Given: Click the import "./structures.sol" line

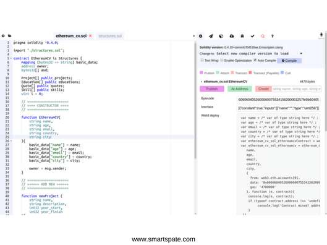Looking at the screenshot, I should pos(39,51).
